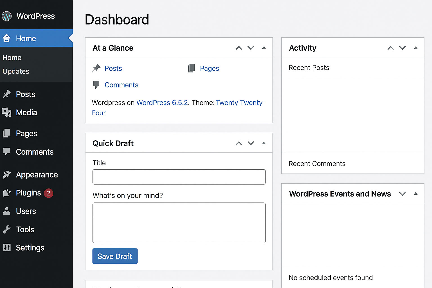Click the Appearance paintbrush icon
The height and width of the screenshot is (288, 432).
7,175
